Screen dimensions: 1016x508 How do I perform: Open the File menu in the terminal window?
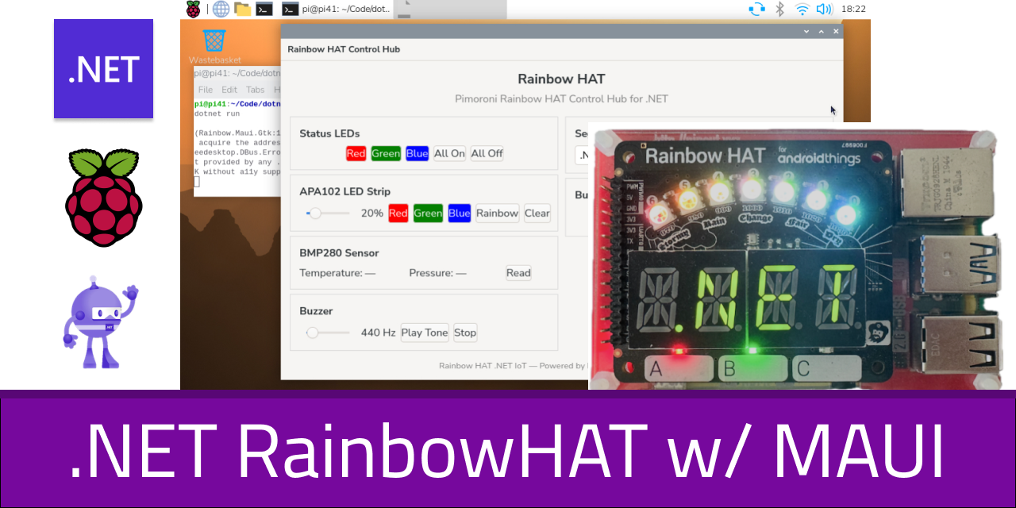point(206,90)
